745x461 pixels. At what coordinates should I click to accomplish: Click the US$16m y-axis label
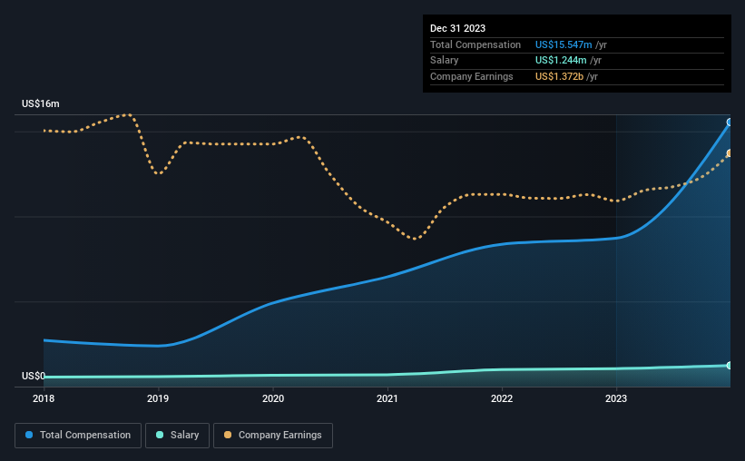click(41, 103)
